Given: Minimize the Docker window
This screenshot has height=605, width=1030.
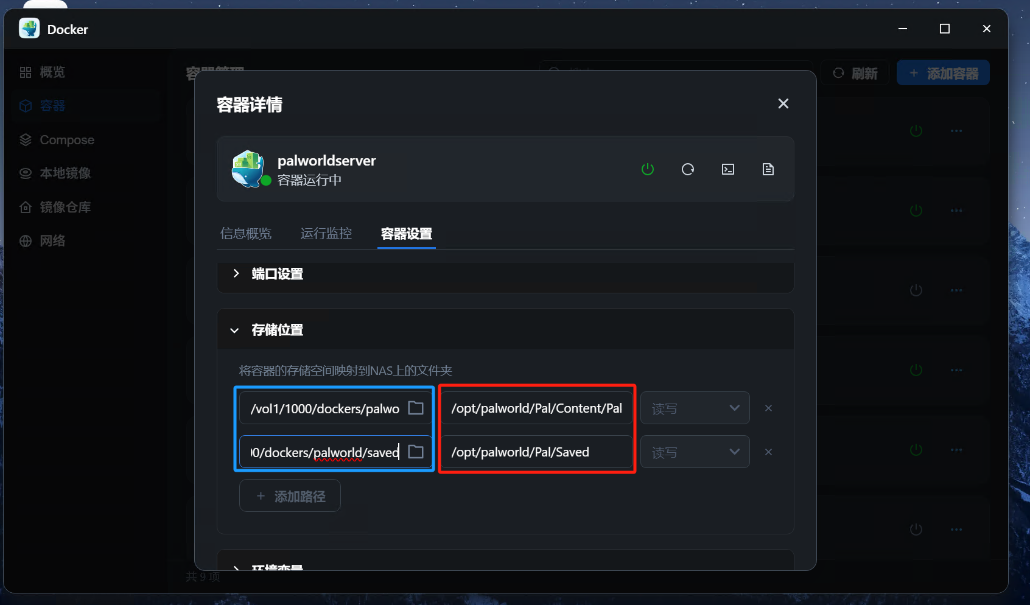Looking at the screenshot, I should point(903,29).
